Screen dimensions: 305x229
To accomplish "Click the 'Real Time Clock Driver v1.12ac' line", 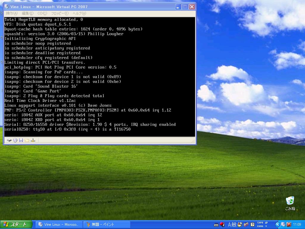I will [40, 101].
